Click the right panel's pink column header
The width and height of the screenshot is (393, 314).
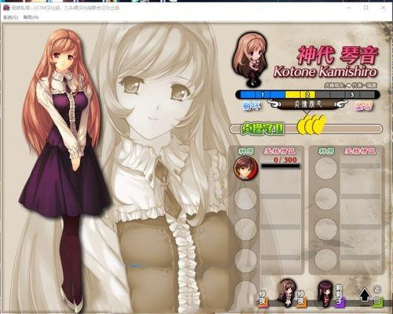coord(360,152)
